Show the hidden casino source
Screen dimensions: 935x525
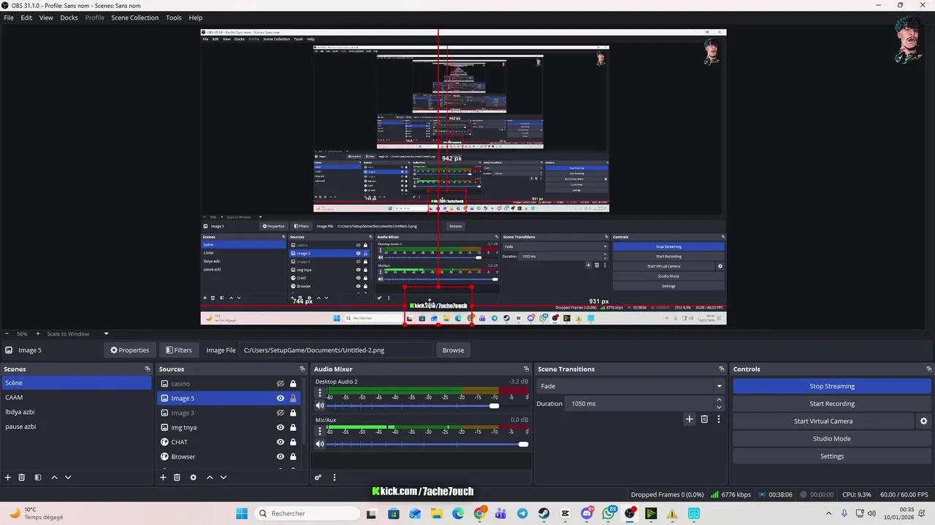tap(280, 384)
